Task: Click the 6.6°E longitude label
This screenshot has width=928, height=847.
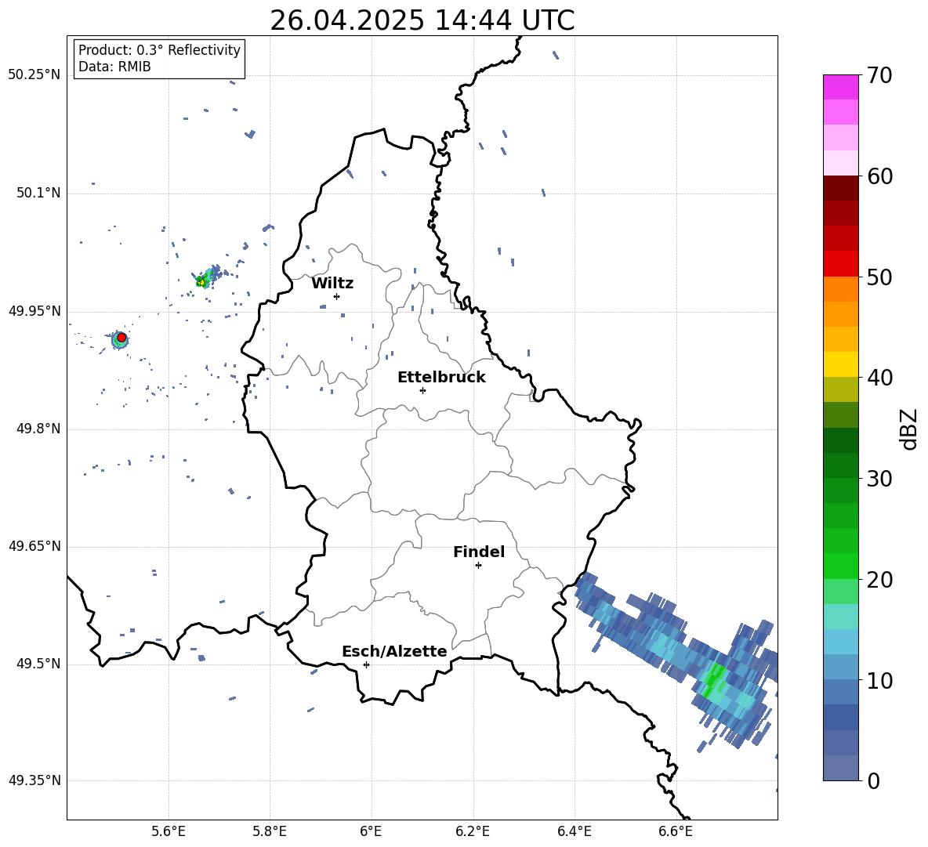Action: pos(676,831)
